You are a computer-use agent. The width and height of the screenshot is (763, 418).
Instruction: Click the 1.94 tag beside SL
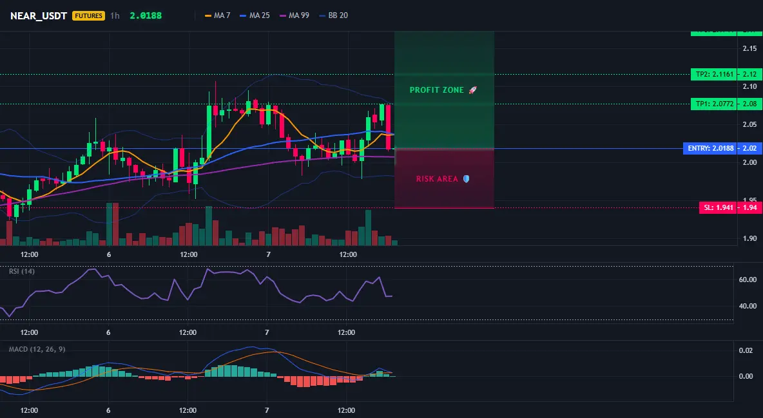coord(750,208)
